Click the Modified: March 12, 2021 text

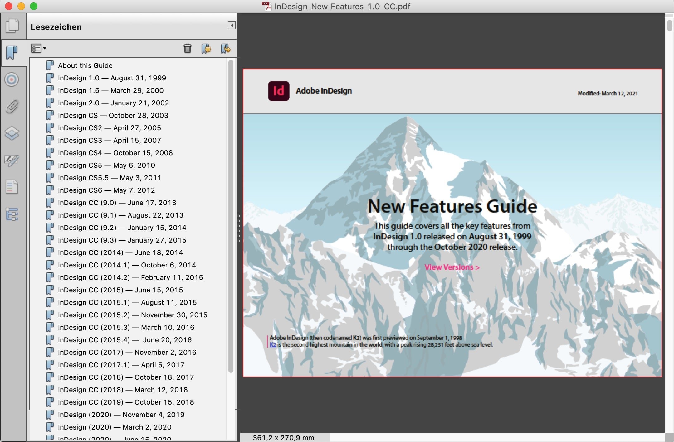coord(607,93)
